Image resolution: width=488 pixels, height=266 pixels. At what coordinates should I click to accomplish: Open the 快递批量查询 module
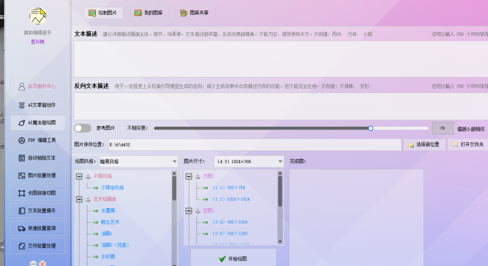[38, 228]
